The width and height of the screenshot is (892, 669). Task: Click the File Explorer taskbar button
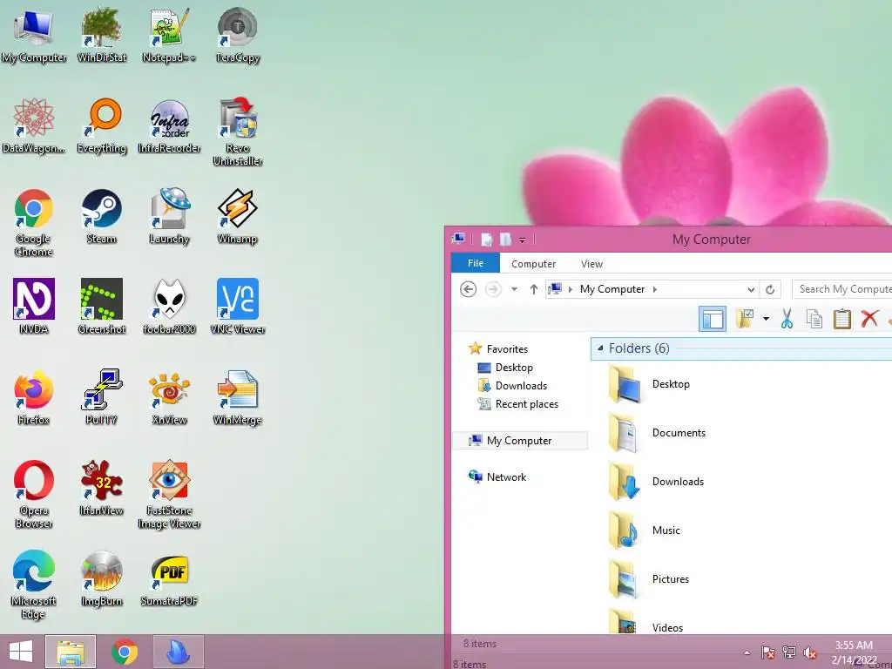click(x=71, y=652)
